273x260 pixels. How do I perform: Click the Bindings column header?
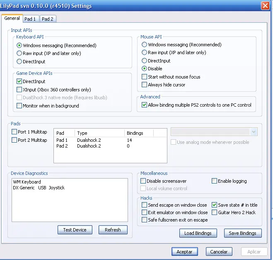coord(139,133)
